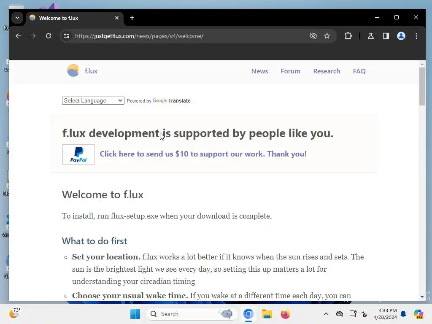Viewport: 432px width, 324px height.
Task: Click the address bar URL
Action: [x=139, y=36]
